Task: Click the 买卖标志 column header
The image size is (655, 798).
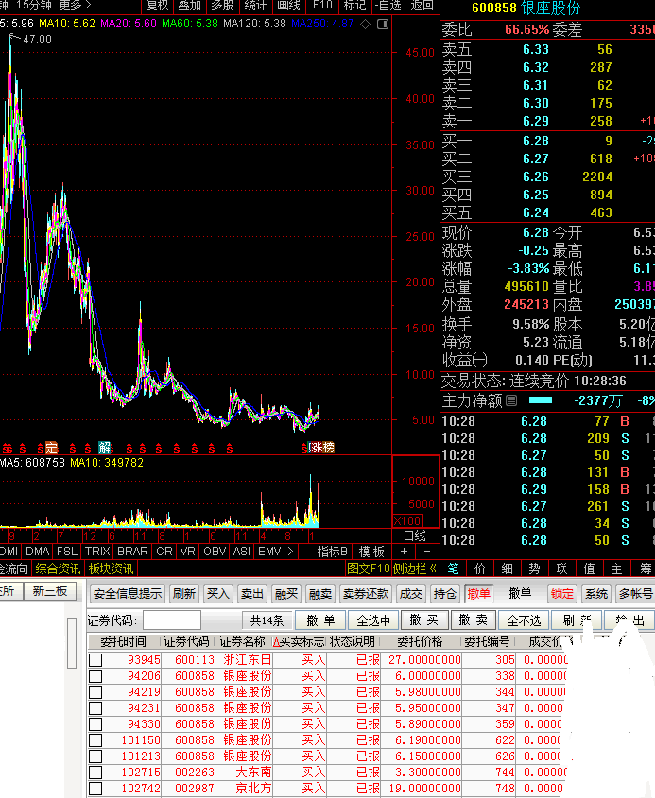Action: (299, 641)
